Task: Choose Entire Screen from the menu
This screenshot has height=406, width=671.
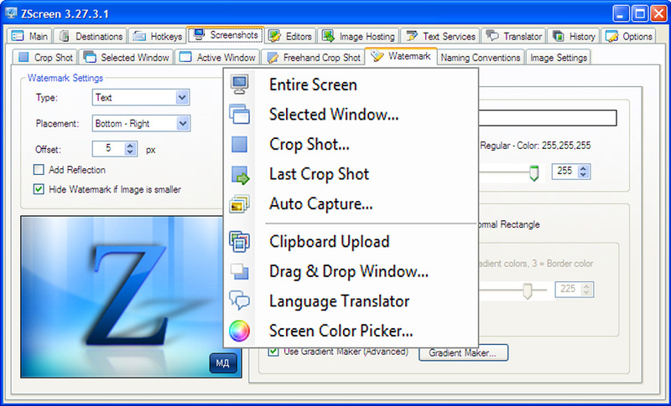Action: [351, 85]
